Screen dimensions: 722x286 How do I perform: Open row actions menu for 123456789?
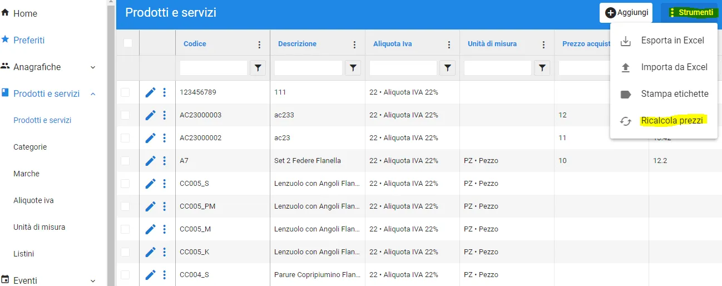coord(164,92)
